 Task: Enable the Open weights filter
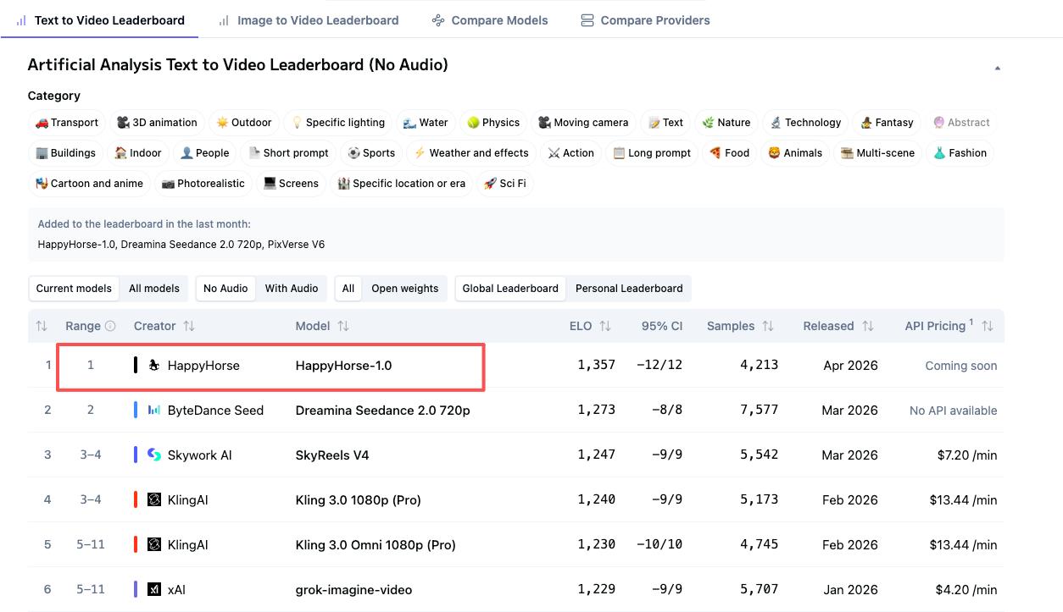point(405,288)
